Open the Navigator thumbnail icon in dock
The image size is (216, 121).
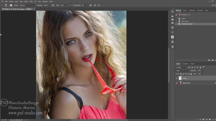[172, 37]
